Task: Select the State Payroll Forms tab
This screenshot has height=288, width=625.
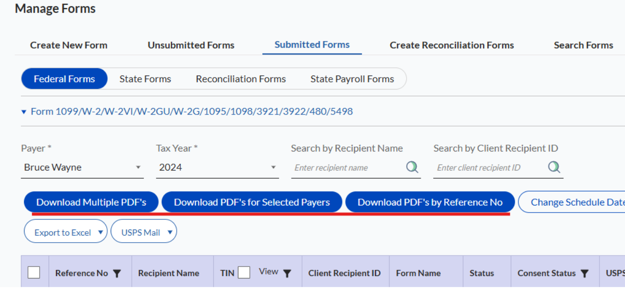Action: point(352,78)
